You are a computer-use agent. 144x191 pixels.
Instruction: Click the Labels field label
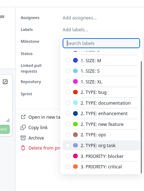27,29
